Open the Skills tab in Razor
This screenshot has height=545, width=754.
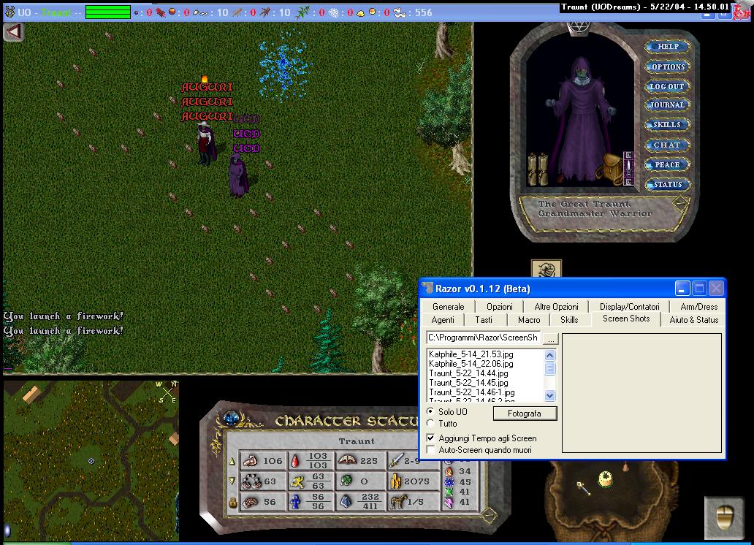coord(569,320)
